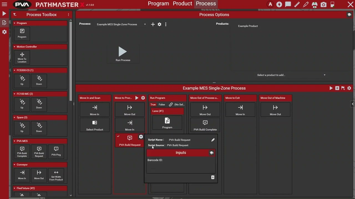Screen dimensions: 355x199
Task: Select Set Width From Product conveyor tool
Action: (56, 175)
